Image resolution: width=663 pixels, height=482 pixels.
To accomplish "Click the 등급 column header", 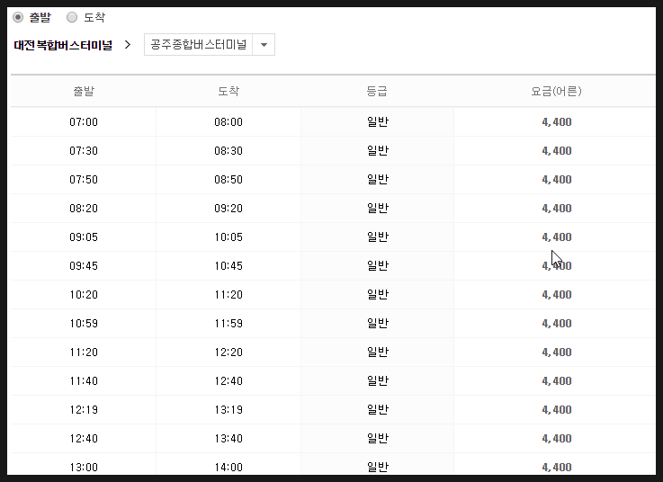I will (377, 92).
